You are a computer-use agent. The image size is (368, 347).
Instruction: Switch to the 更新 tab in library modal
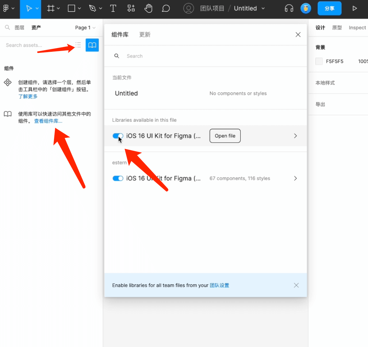[145, 34]
